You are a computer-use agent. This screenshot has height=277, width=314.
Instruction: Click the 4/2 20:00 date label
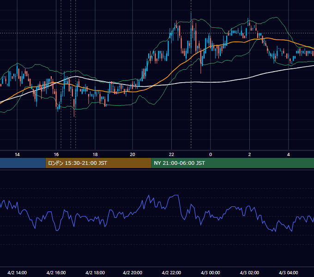(133, 272)
